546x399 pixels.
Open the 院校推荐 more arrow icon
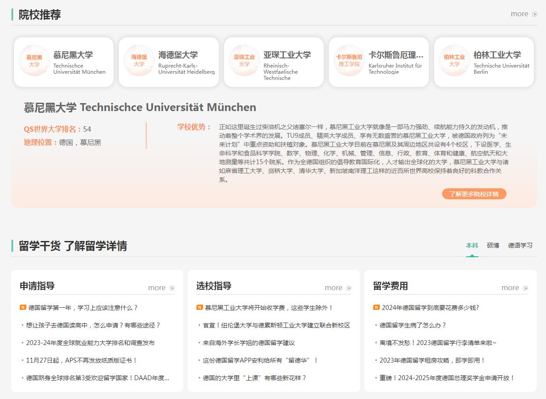(x=535, y=14)
